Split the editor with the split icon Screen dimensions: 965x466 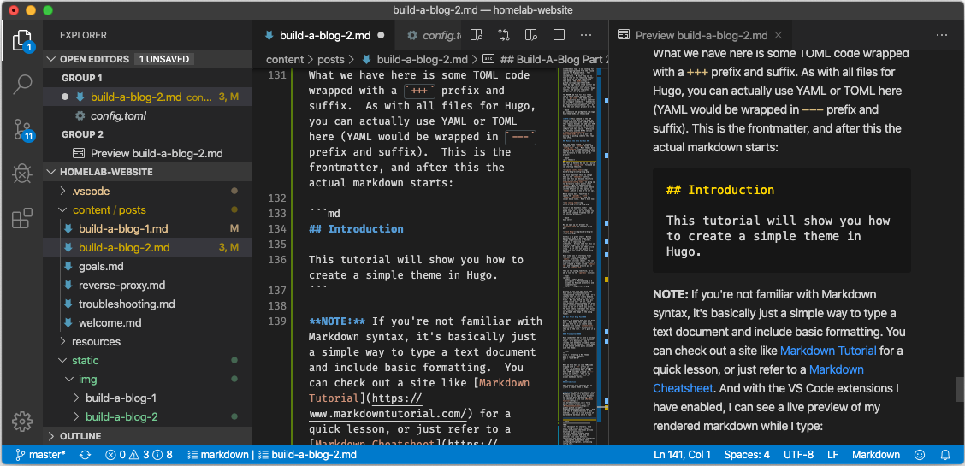558,35
